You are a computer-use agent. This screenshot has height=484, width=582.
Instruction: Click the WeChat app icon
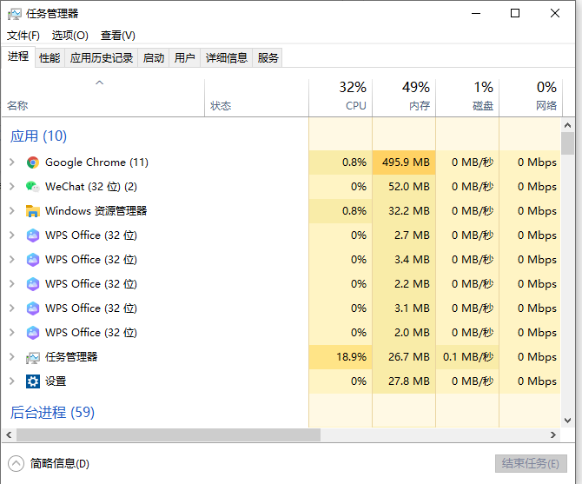33,187
